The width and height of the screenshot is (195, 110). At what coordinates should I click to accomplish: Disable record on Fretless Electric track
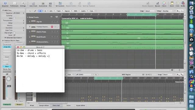[x=52, y=27]
